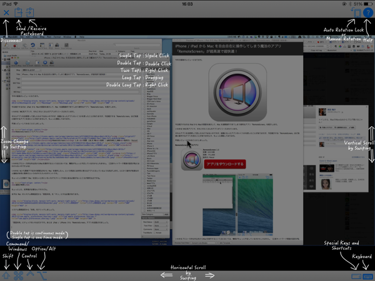Open the Comments dropdown in Server Options
Image resolution: width=375 pixels, height=281 pixels.
pos(161,229)
